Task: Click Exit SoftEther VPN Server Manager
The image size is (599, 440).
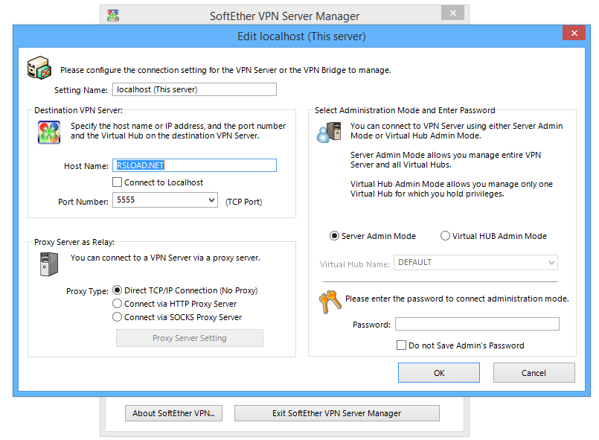Action: pyautogui.click(x=337, y=413)
